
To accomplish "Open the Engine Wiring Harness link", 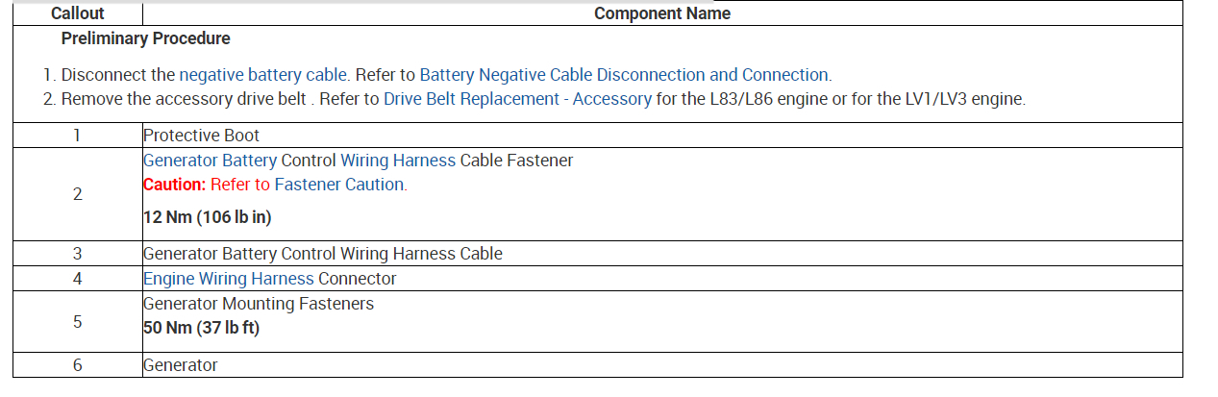I will [228, 279].
